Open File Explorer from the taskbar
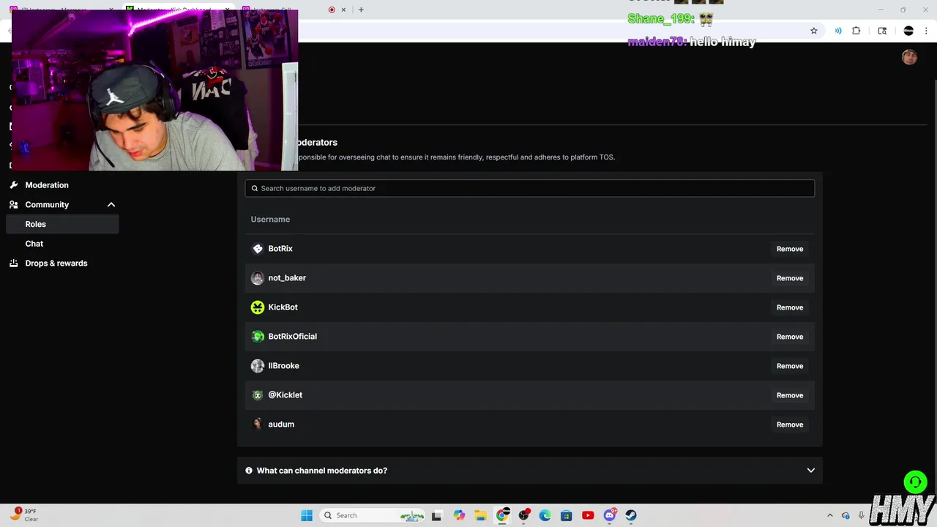This screenshot has width=937, height=527. [481, 515]
